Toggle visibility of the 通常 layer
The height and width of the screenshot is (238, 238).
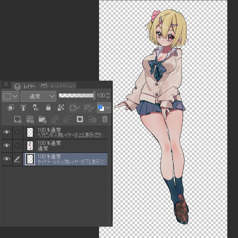click(x=7, y=145)
